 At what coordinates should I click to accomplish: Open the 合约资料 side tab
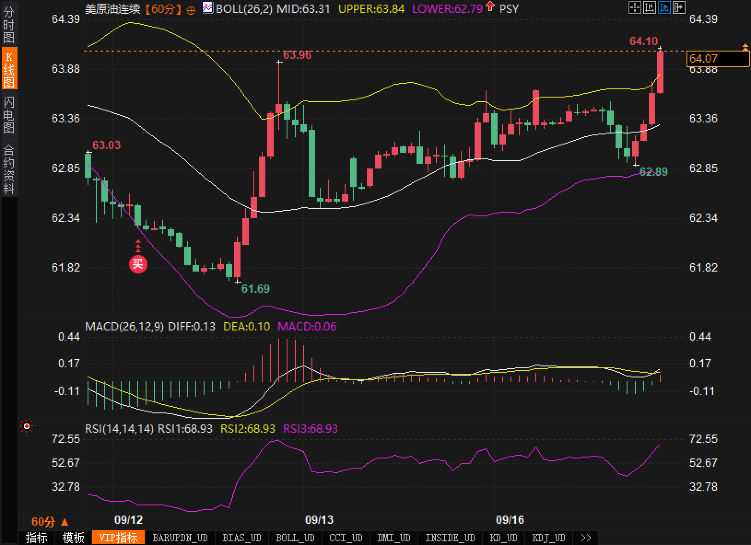(9, 168)
